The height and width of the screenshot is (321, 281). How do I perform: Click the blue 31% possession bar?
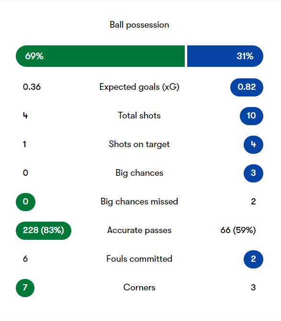coord(225,56)
